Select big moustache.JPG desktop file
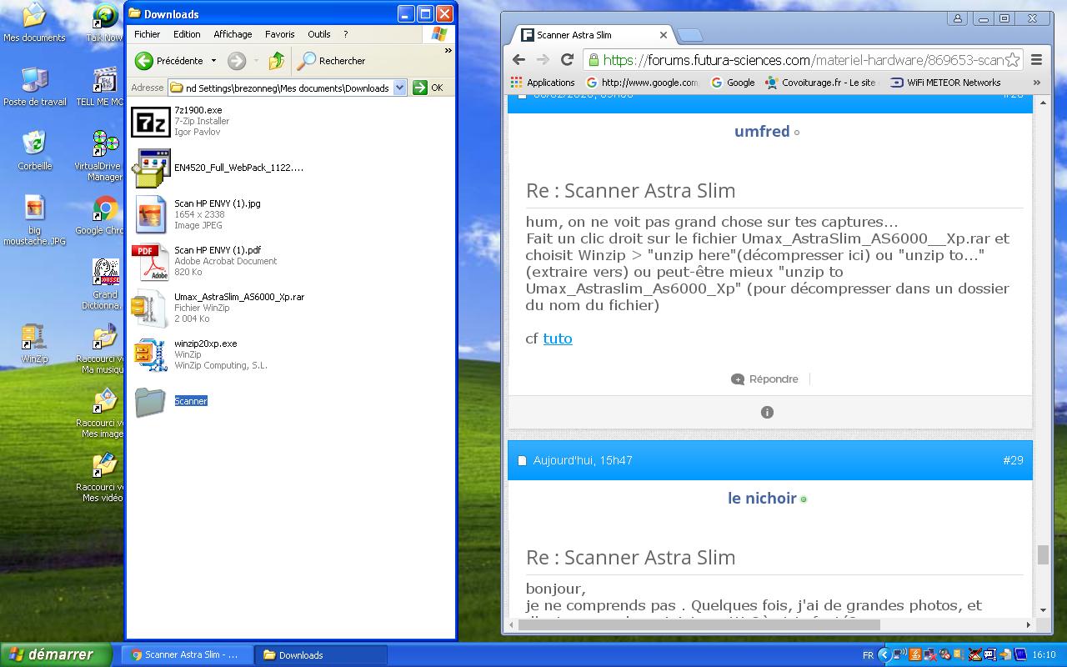This screenshot has width=1067, height=667. (x=34, y=220)
